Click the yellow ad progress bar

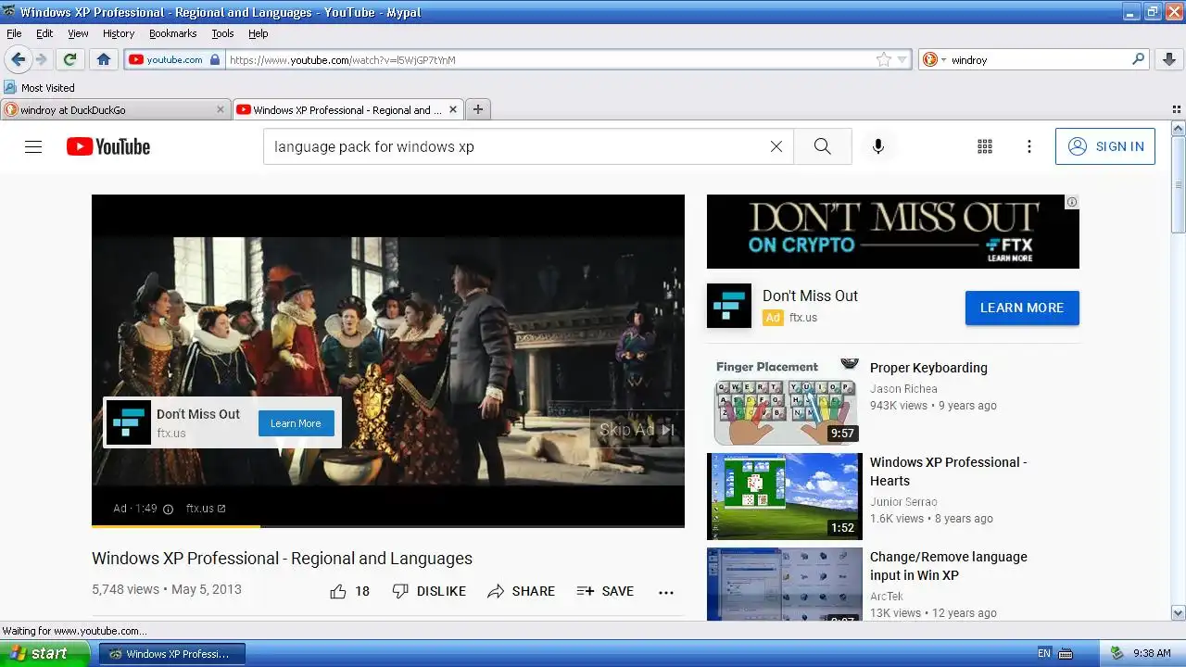click(176, 525)
